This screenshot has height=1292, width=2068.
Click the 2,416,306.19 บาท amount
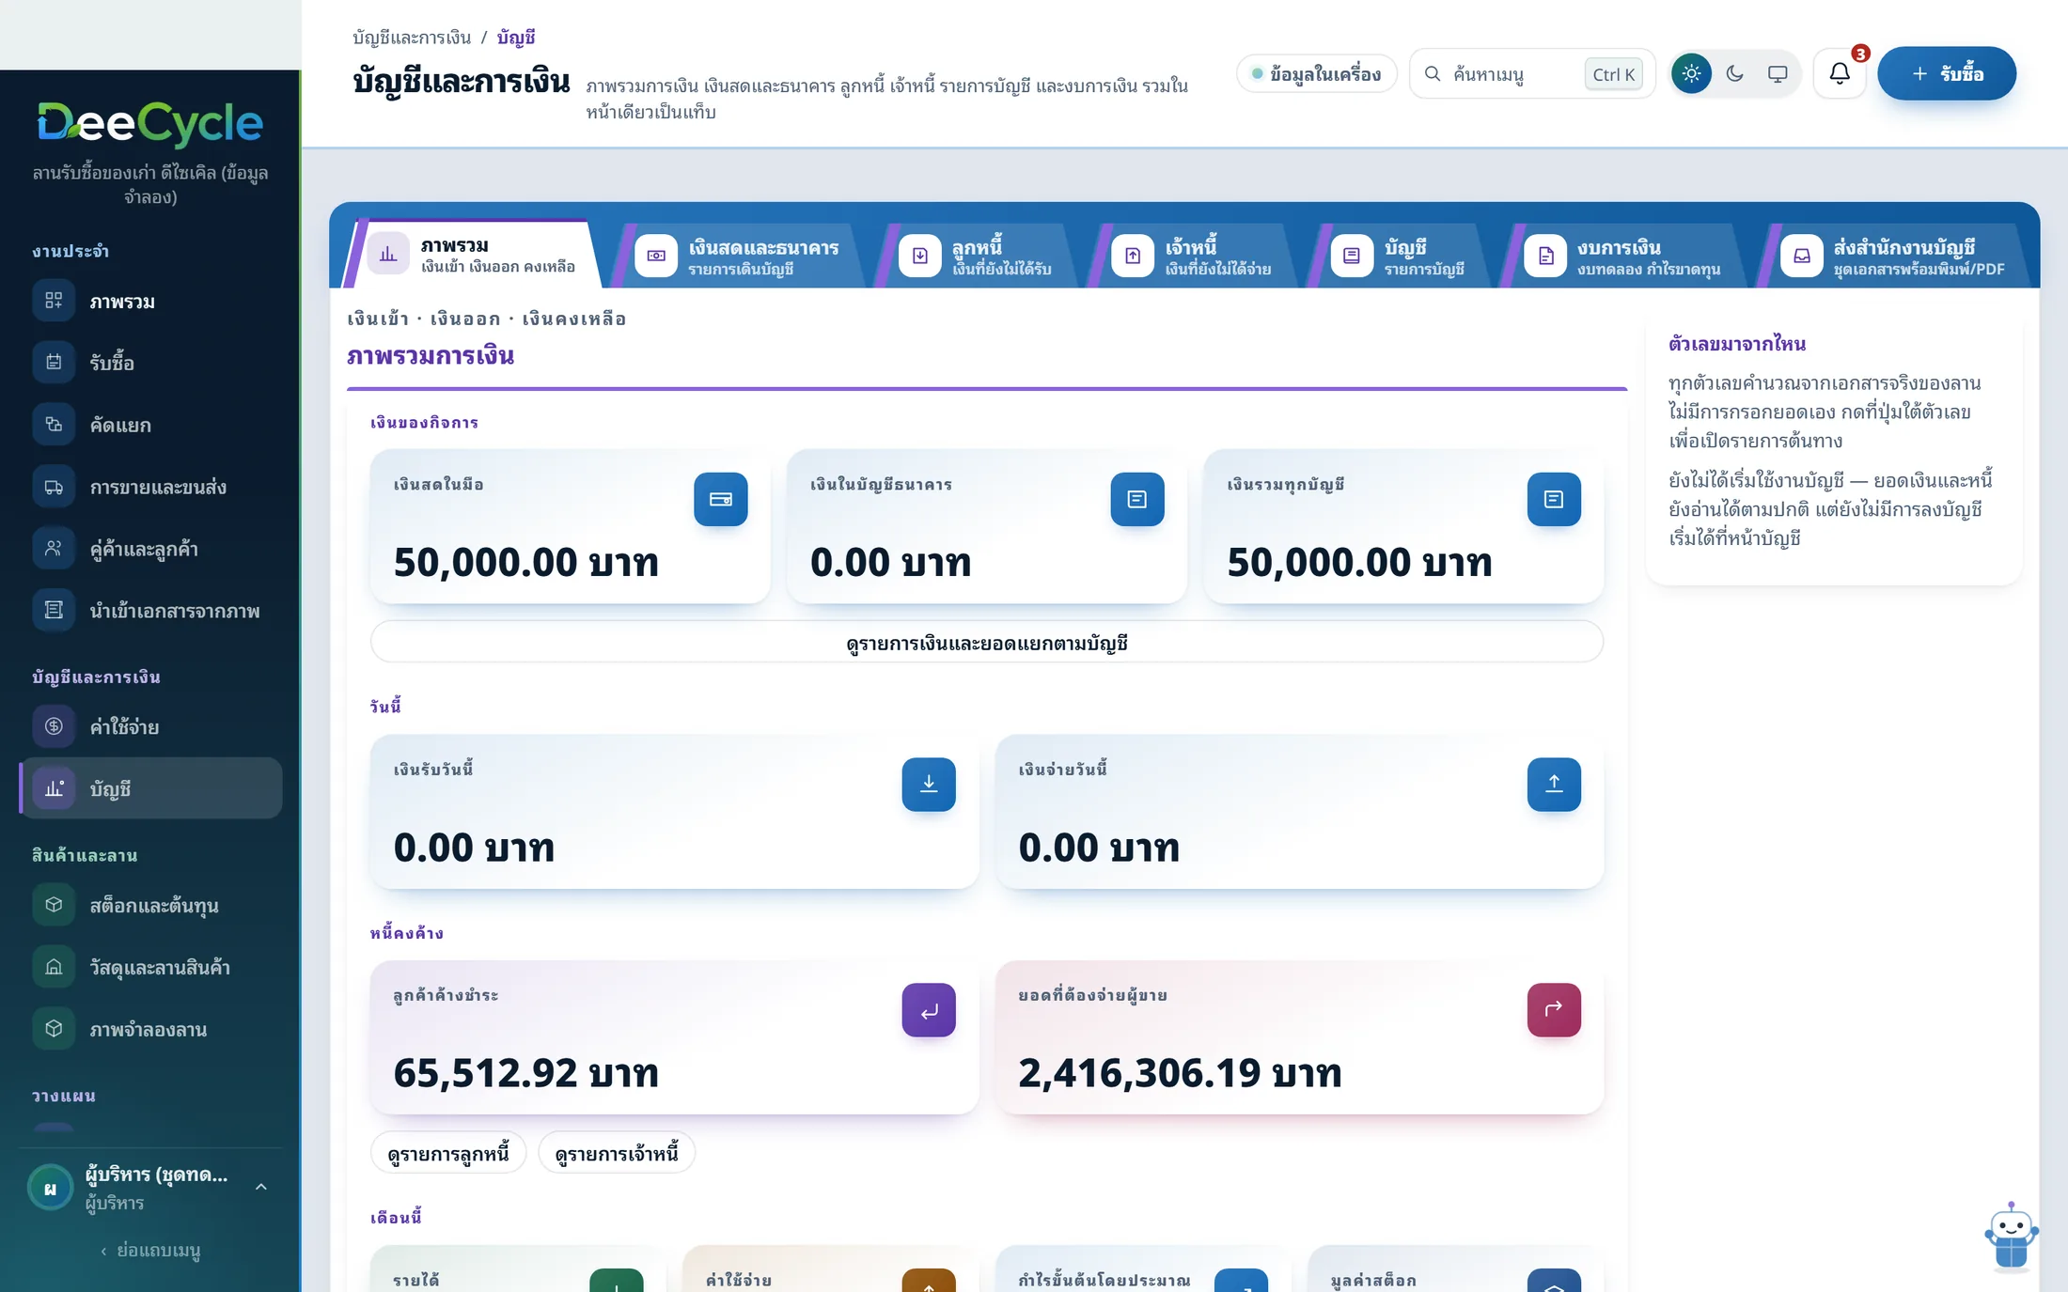click(1180, 1072)
